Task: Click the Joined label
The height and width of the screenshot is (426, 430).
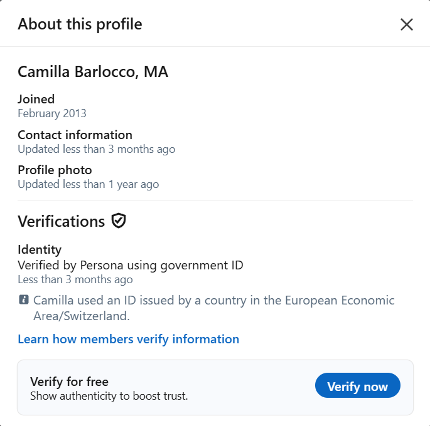Action: [36, 99]
